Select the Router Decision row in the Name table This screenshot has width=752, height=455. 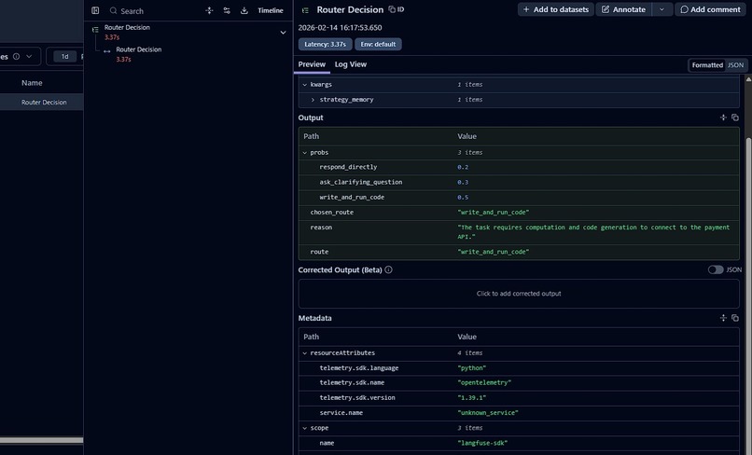tap(42, 103)
